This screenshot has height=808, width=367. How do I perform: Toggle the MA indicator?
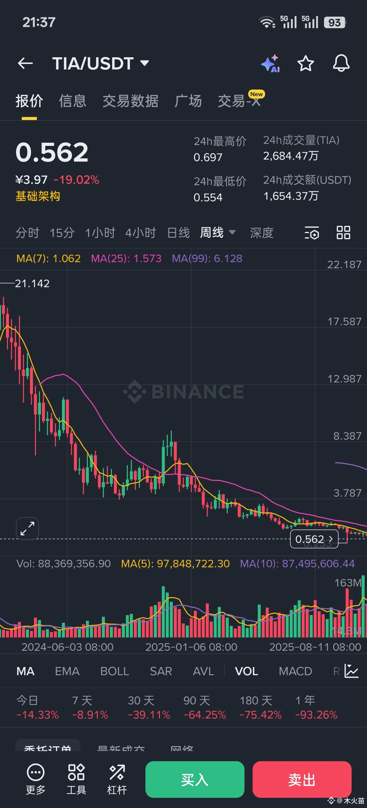25,671
